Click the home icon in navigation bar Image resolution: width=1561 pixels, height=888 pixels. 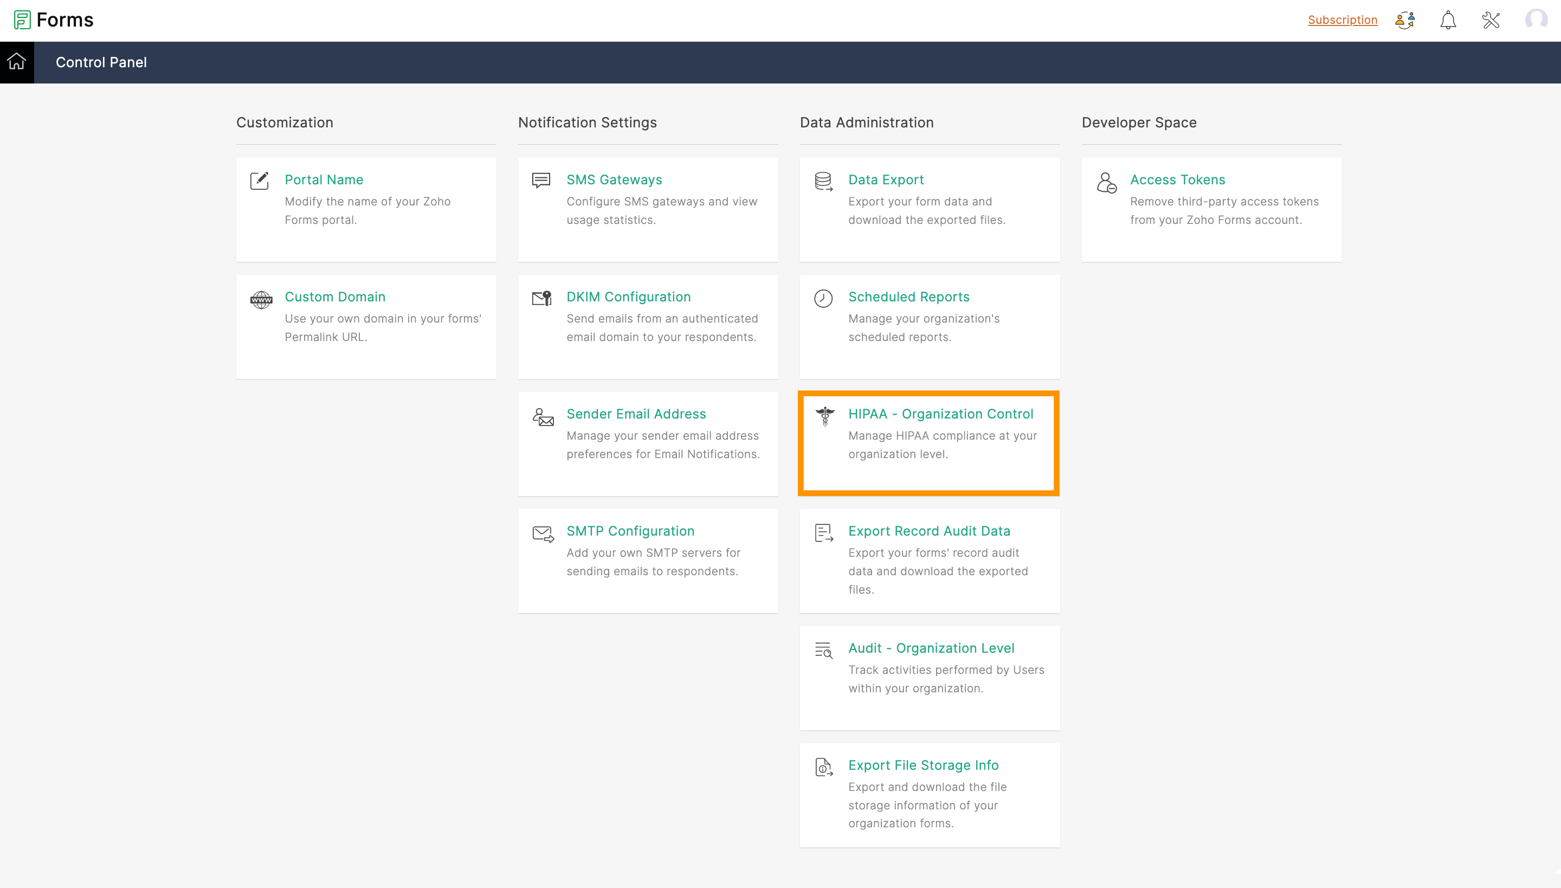tap(16, 62)
